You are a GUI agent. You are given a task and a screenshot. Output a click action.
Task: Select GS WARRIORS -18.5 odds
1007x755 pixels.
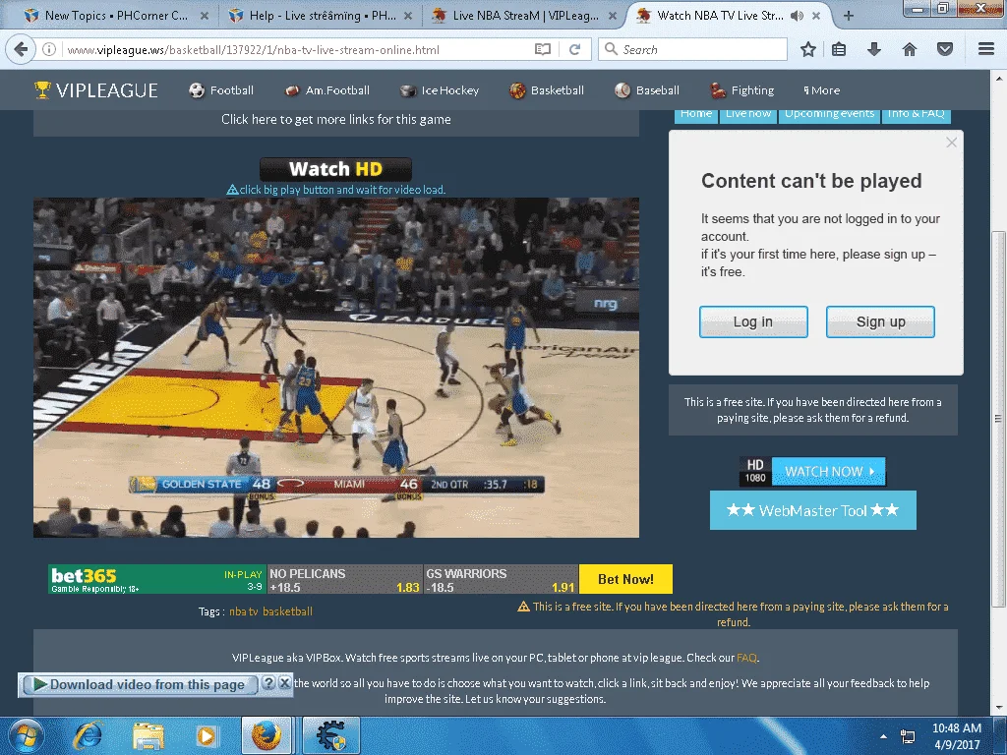pos(501,579)
